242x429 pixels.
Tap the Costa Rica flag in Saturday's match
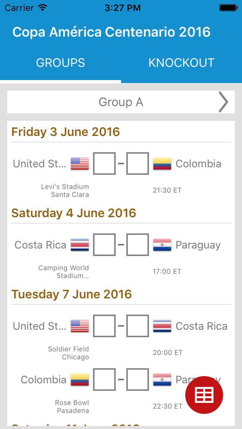(80, 245)
